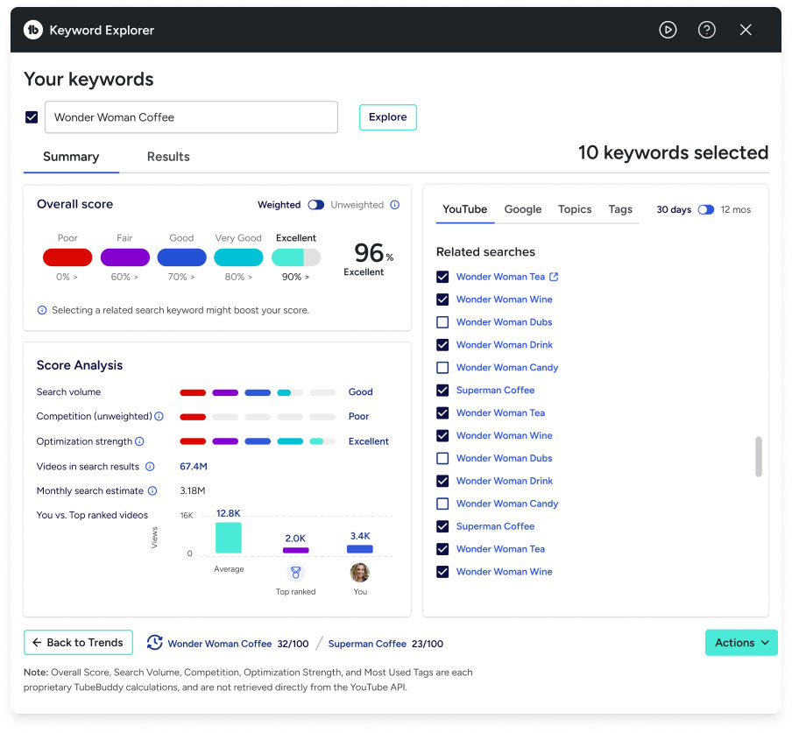Viewport: 792px width, 733px height.
Task: Expand the Fair 60% score range
Action: [x=124, y=277]
